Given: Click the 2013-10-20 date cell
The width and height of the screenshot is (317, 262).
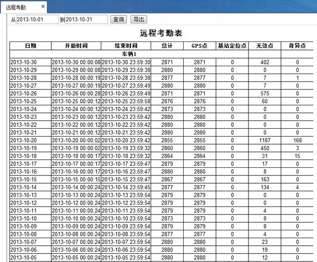Looking at the screenshot, I should [30, 140].
